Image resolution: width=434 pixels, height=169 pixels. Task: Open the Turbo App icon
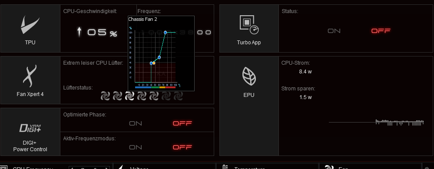(249, 25)
